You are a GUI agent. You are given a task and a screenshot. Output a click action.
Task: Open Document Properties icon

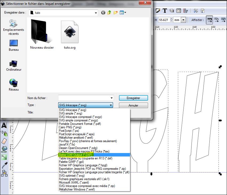(203, 11)
